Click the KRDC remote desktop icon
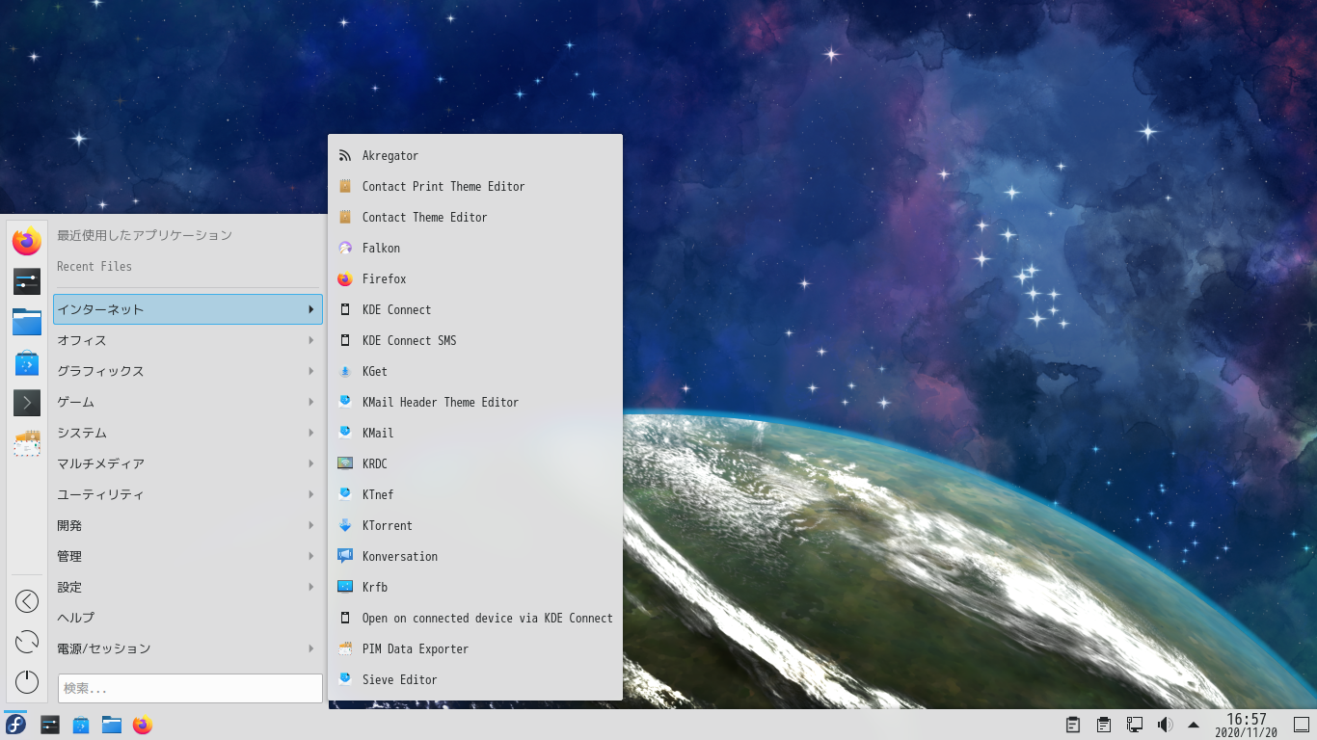This screenshot has width=1317, height=740. 345,463
